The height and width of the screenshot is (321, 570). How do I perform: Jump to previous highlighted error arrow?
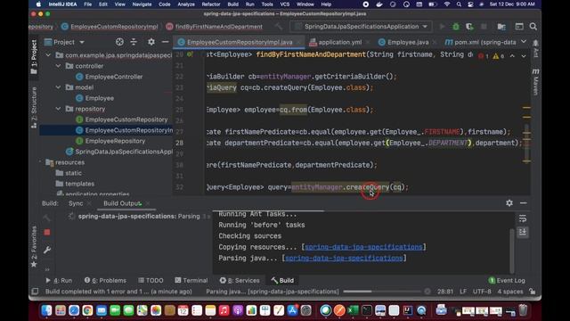(512, 56)
